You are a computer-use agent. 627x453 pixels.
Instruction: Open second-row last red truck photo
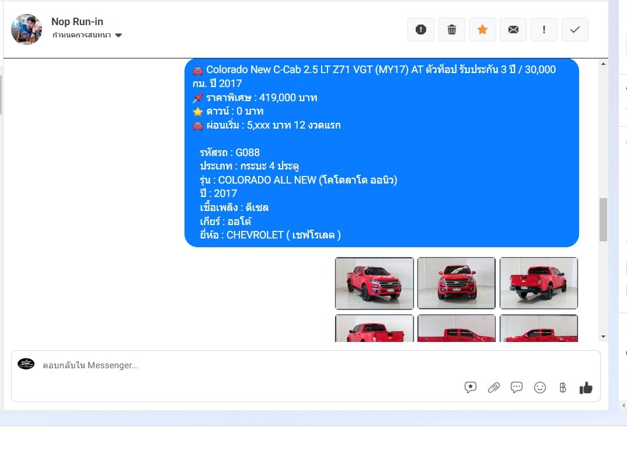pos(539,328)
